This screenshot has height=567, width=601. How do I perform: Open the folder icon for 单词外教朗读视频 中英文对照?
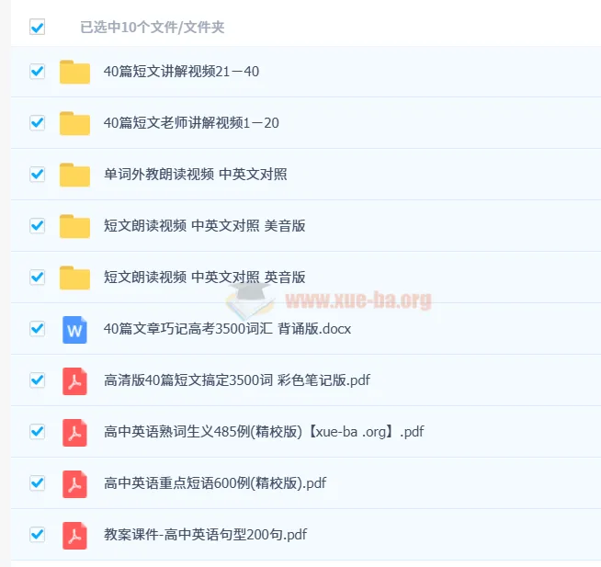coord(74,175)
